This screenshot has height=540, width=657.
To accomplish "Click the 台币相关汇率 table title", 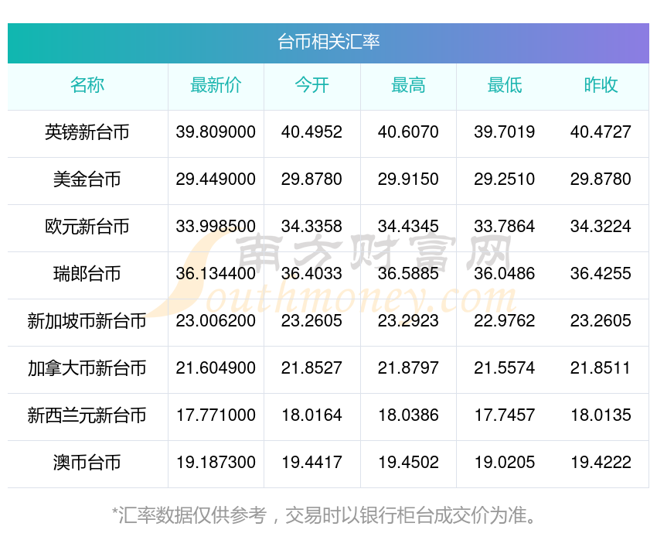I will click(328, 42).
